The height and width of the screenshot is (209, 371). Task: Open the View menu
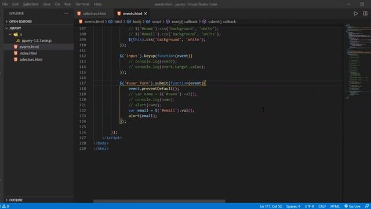pos(46,4)
